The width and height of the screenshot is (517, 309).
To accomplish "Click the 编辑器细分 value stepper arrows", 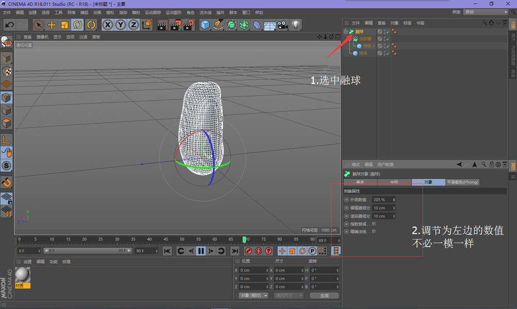I will tap(394, 208).
